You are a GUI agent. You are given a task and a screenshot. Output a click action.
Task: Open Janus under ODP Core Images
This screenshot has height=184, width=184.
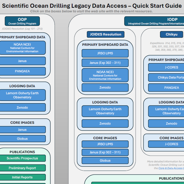coord(22,130)
